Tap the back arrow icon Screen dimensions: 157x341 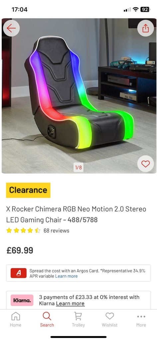click(11, 28)
